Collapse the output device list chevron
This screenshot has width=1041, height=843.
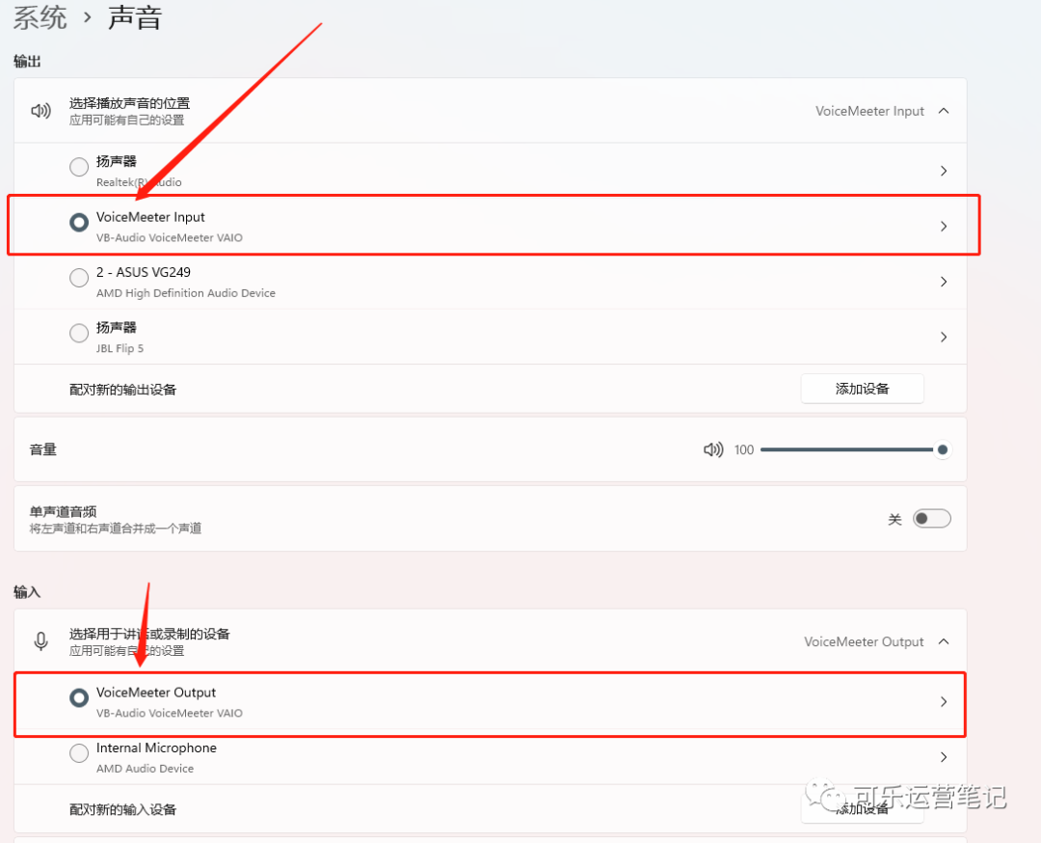(x=944, y=111)
